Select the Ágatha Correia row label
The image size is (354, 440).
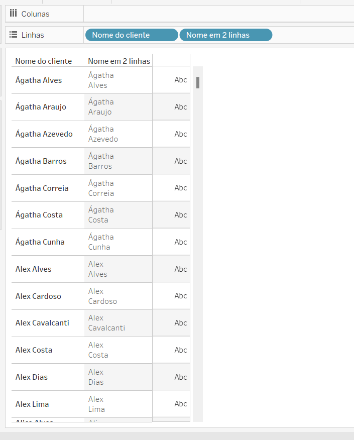point(42,188)
